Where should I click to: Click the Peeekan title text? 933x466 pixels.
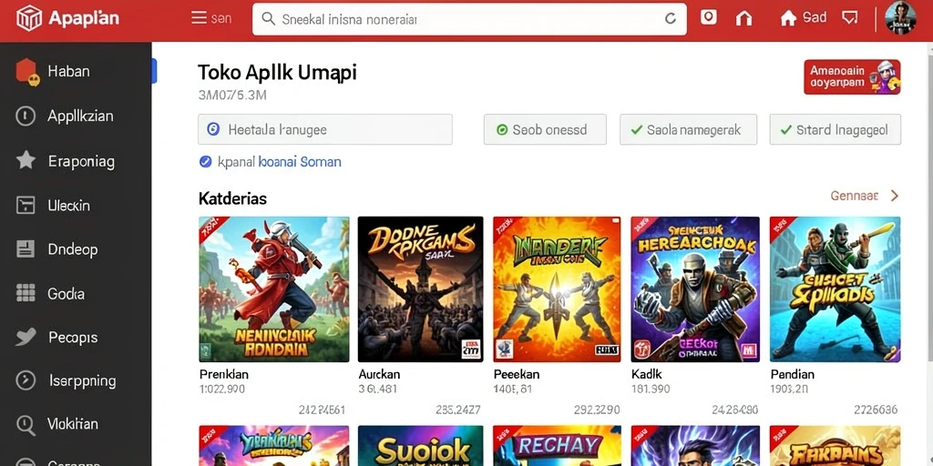pyautogui.click(x=517, y=374)
